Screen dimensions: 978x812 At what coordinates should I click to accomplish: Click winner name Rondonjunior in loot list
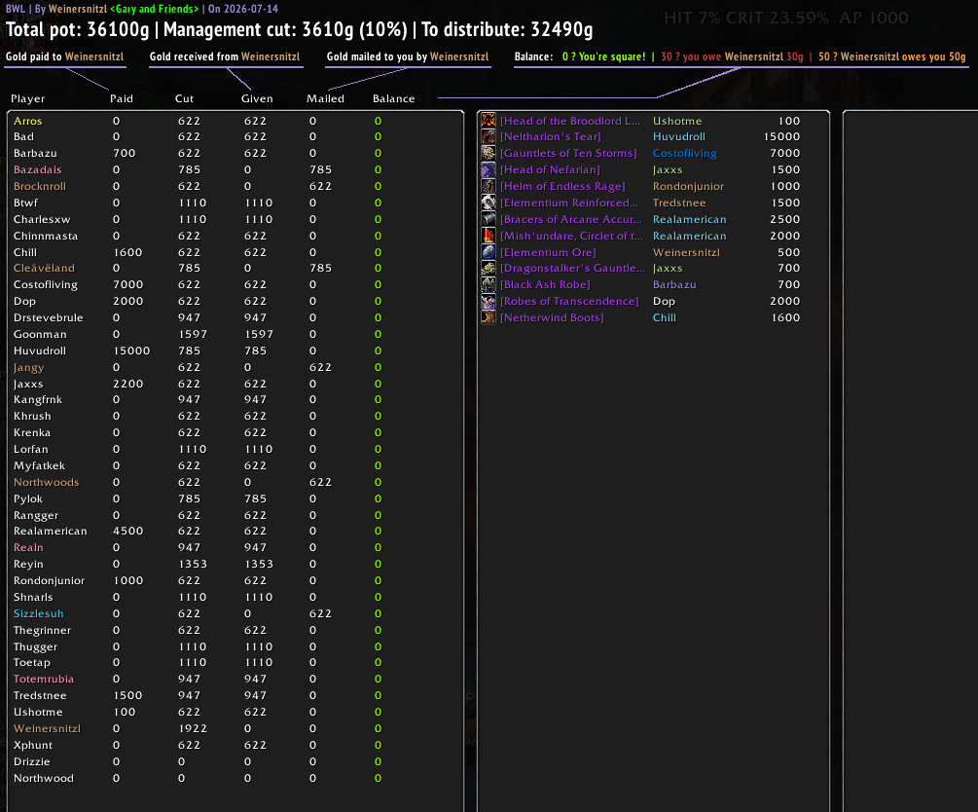[x=688, y=186]
